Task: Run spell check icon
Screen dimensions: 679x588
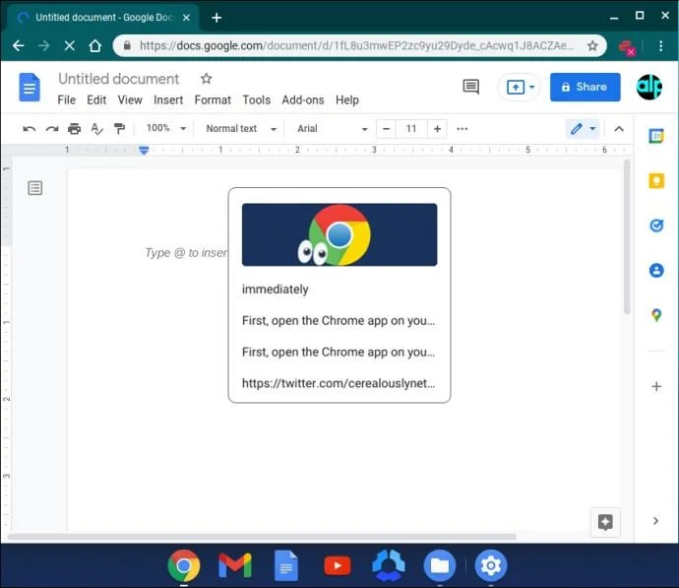Action: [96, 129]
